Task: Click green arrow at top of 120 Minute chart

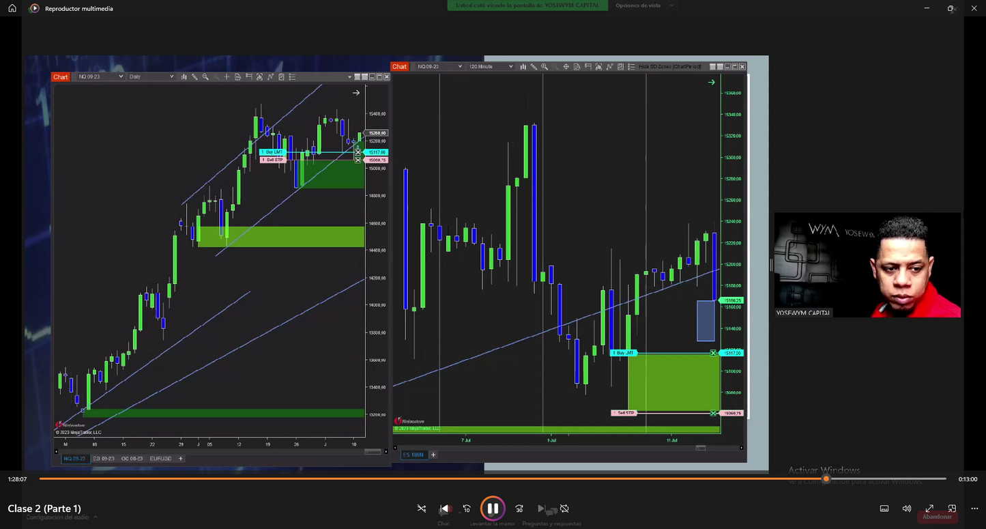Action: point(711,83)
